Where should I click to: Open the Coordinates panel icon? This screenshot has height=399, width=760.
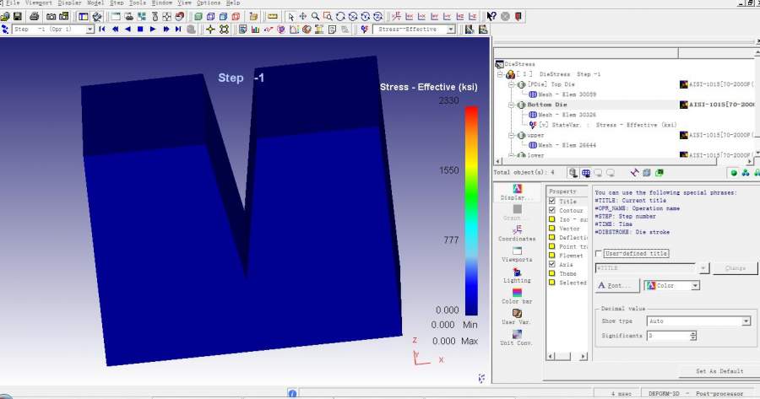(517, 231)
